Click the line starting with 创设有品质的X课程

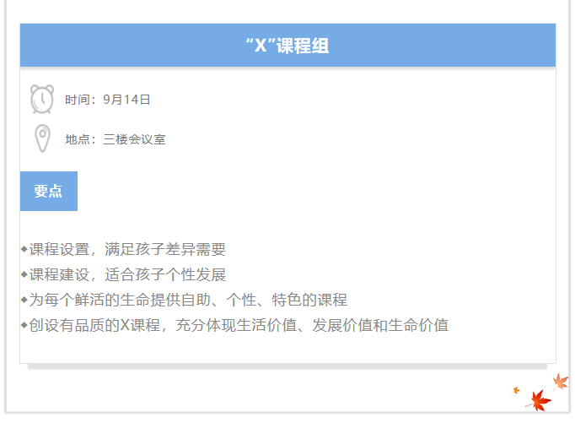coord(239,325)
